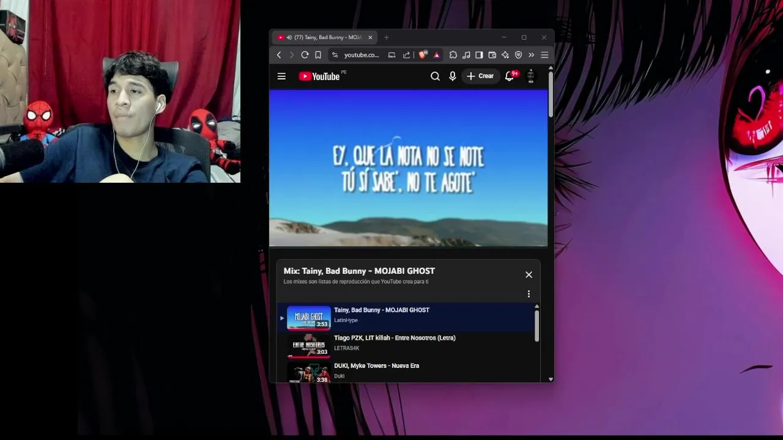Viewport: 783px width, 440px height.
Task: Open Brave Rewards triangle icon
Action: (x=436, y=55)
